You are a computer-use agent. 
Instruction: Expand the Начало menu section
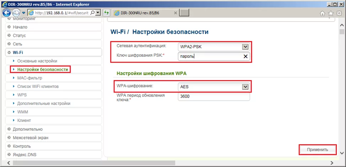[x=54, y=27]
